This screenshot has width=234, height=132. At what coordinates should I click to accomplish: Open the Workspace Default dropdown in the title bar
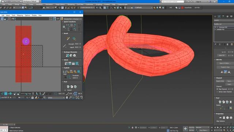(31, 1)
